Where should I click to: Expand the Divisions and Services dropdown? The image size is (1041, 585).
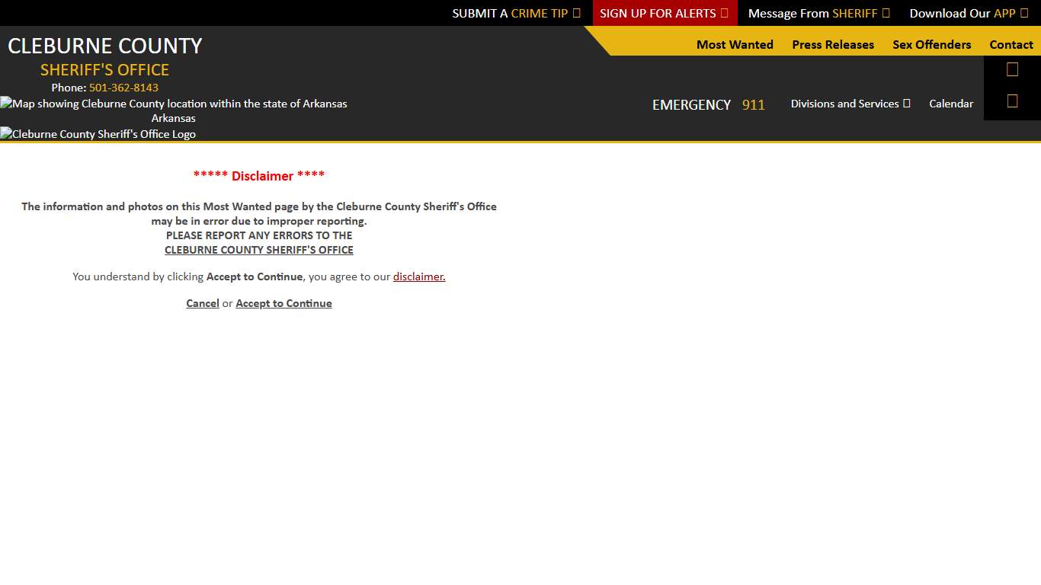pyautogui.click(x=850, y=104)
